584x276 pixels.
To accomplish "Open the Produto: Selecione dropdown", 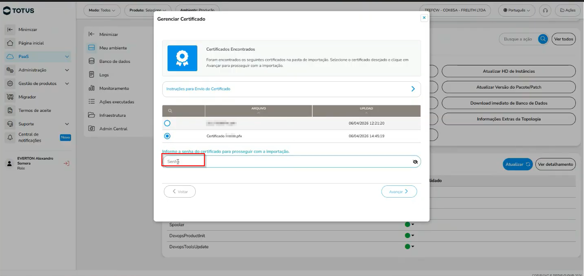I will click(x=148, y=10).
